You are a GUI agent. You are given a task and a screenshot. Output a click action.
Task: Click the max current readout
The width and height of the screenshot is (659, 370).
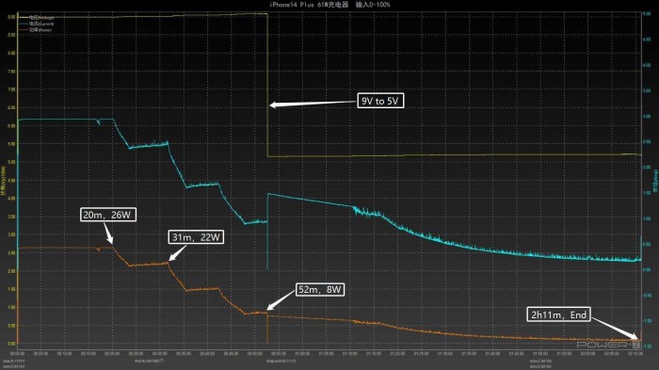[541, 362]
